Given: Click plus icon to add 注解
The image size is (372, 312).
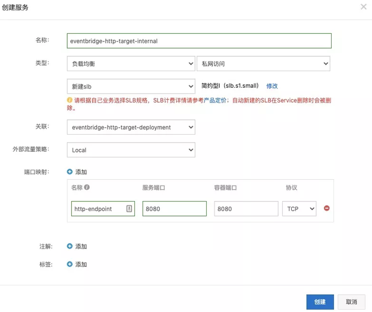Looking at the screenshot, I should point(70,246).
